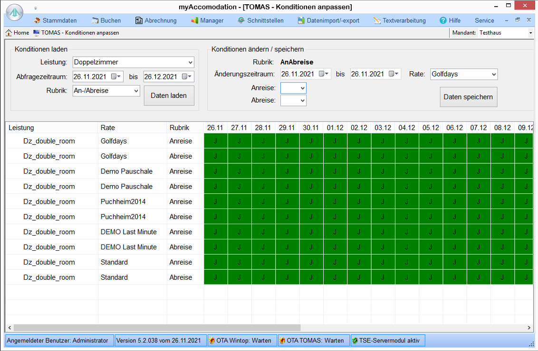The image size is (538, 351).
Task: Open the Leistung dropdown showing Doppelzimmer
Action: click(190, 62)
